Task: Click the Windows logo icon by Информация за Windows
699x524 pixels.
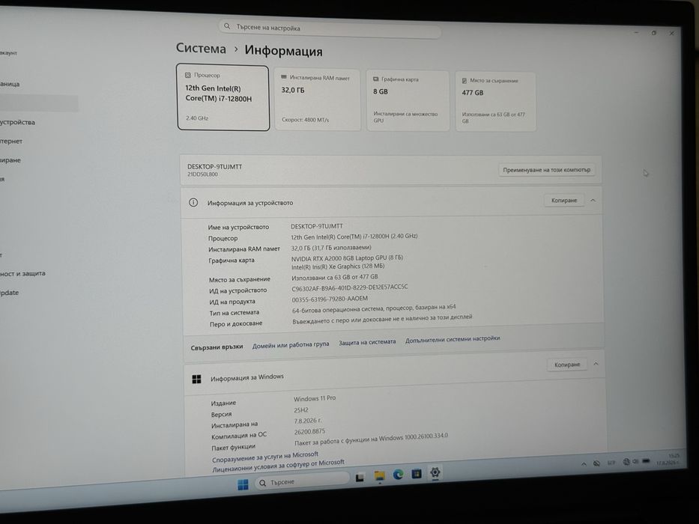Action: tap(196, 379)
